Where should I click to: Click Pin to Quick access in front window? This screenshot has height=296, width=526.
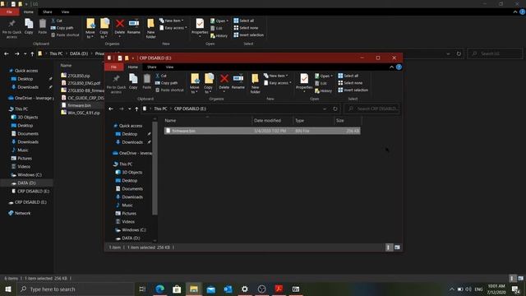(116, 84)
